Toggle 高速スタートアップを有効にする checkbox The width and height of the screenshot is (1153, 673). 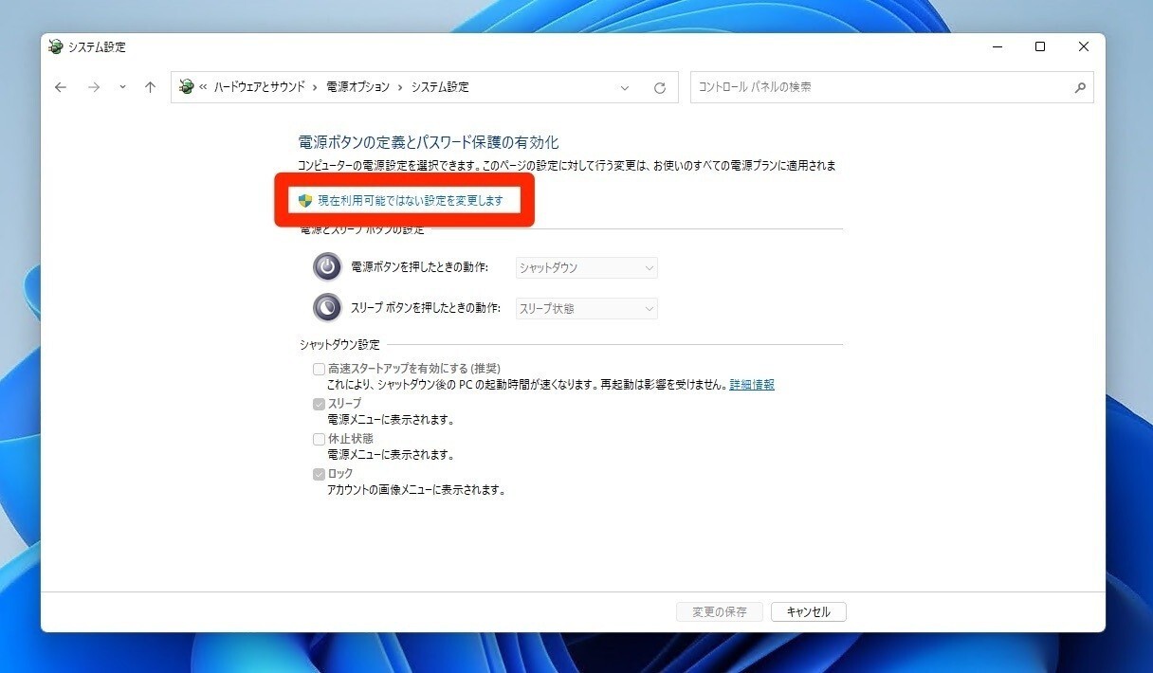[x=320, y=369]
